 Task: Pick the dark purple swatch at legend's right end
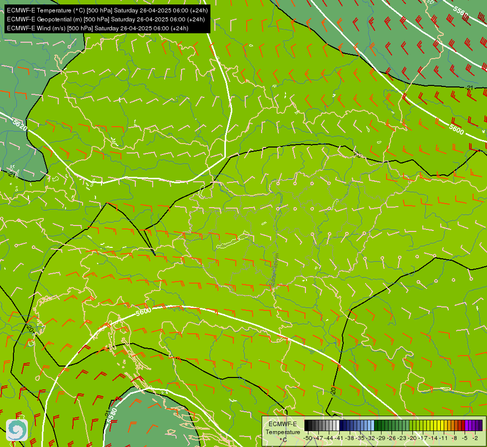click(481, 425)
